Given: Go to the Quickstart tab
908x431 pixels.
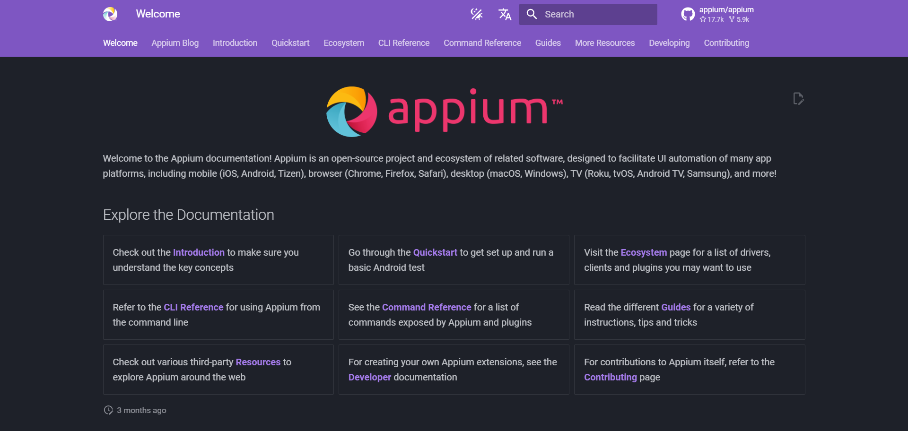Looking at the screenshot, I should point(290,43).
